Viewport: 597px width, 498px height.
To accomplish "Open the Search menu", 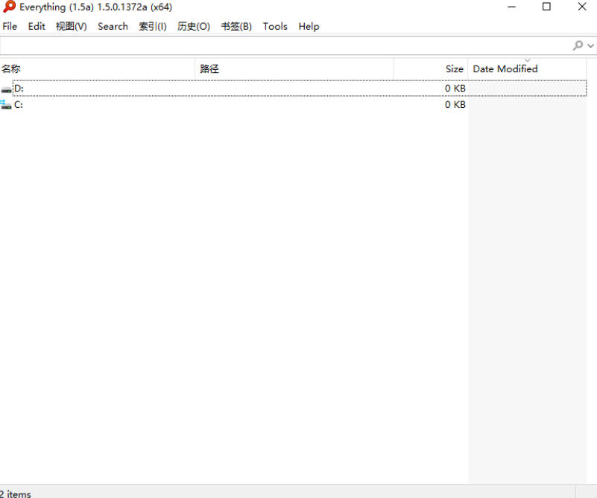I will click(x=113, y=26).
